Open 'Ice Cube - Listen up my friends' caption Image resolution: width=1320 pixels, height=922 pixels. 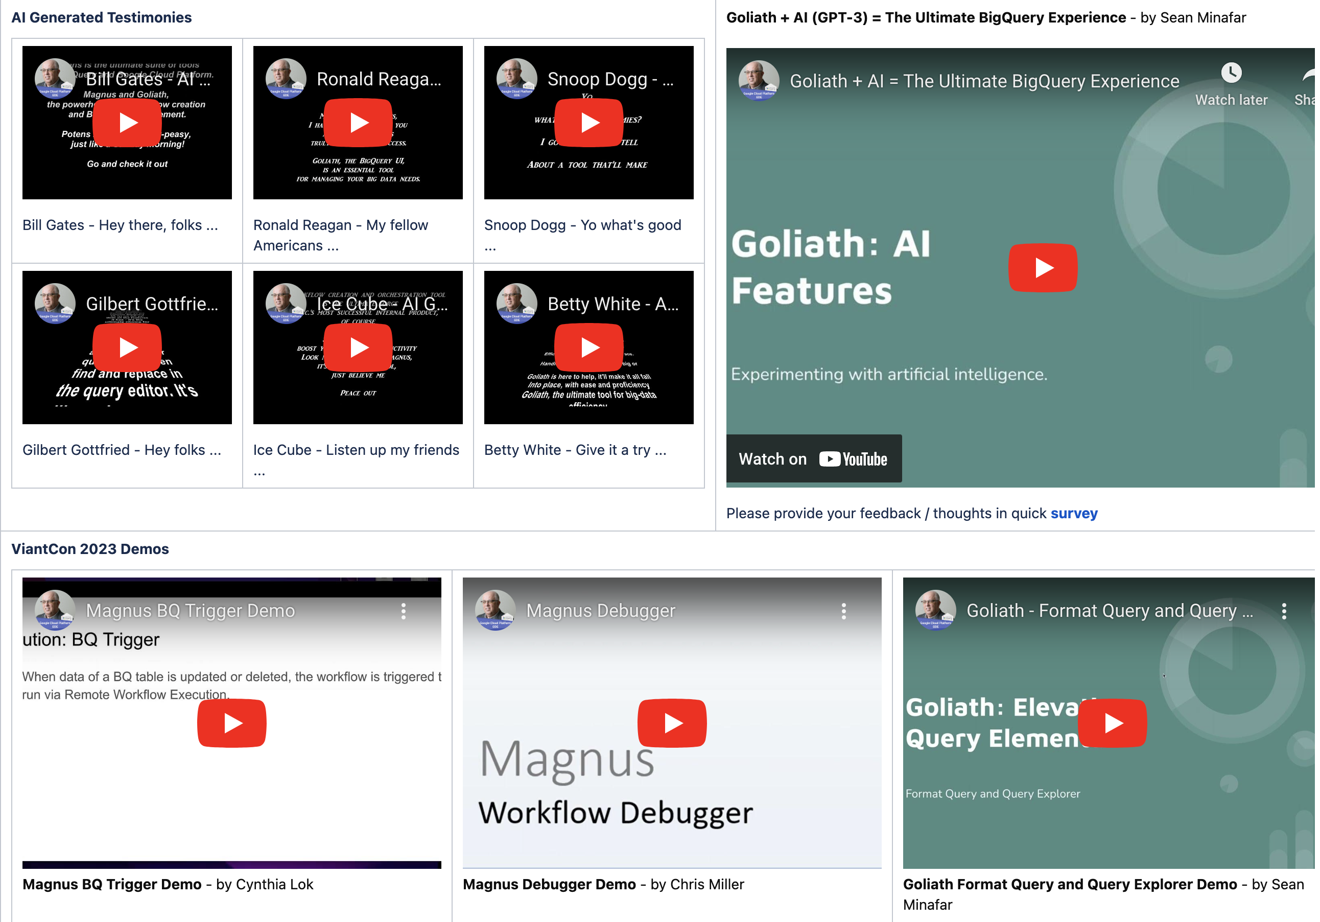coord(357,460)
